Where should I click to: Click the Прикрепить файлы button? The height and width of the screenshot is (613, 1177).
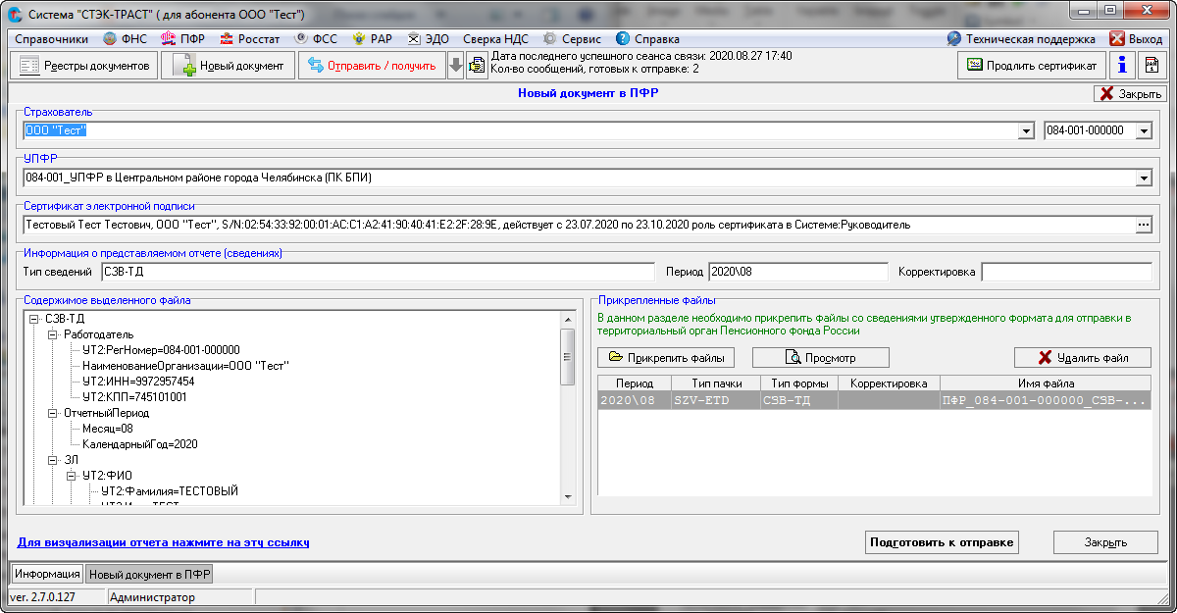pos(667,358)
